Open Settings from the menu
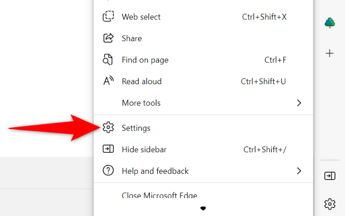The image size is (345, 216). [x=136, y=128]
